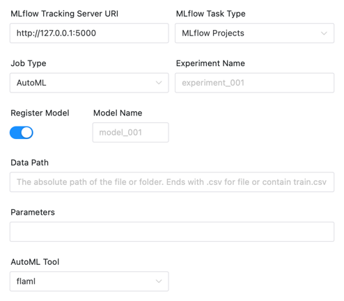Click the chevron arrow in Job Type box
This screenshot has width=344, height=301.
coord(159,83)
